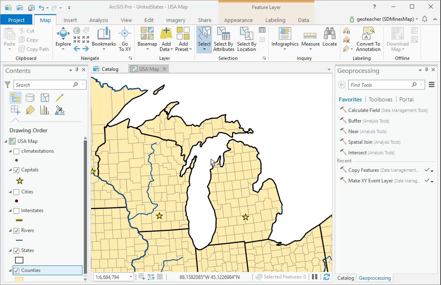Open the Bookmarks menu
The height and width of the screenshot is (285, 441).
pos(104,39)
